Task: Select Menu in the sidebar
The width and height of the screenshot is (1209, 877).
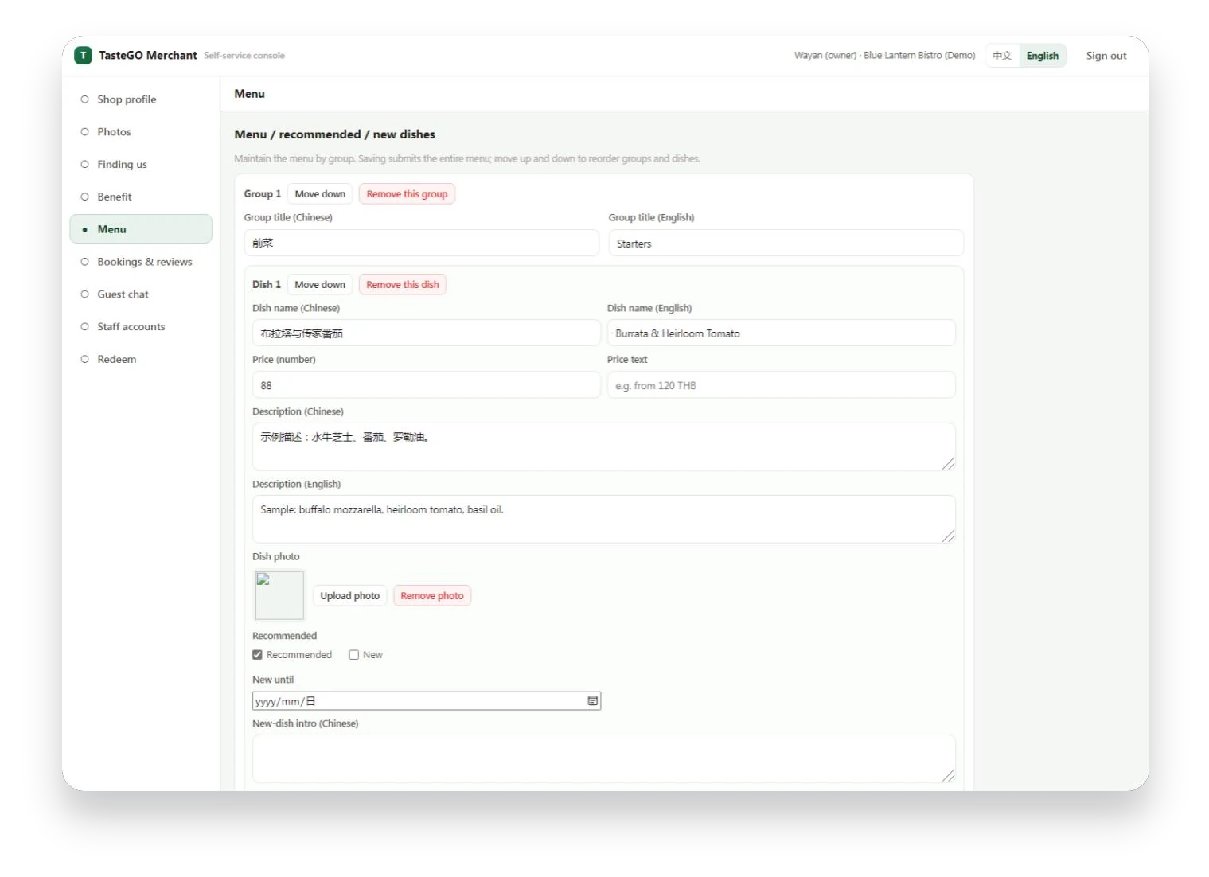Action: click(141, 229)
